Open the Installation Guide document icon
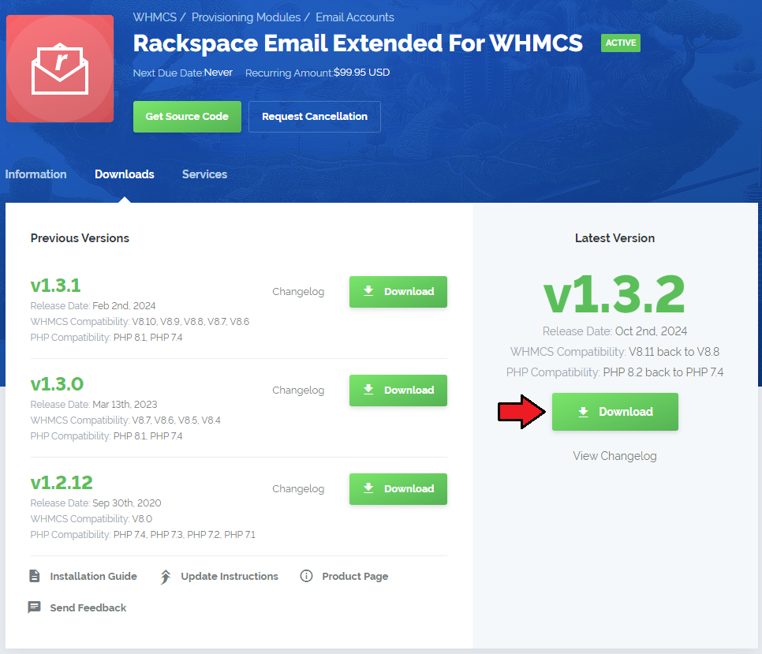This screenshot has width=762, height=654. pos(35,577)
